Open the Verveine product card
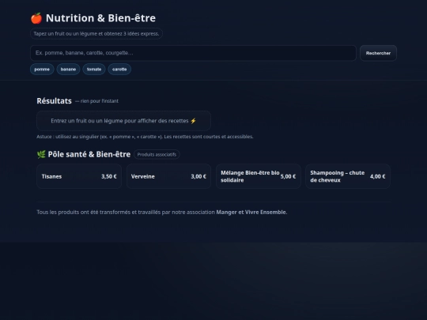The height and width of the screenshot is (320, 427). coord(168,176)
